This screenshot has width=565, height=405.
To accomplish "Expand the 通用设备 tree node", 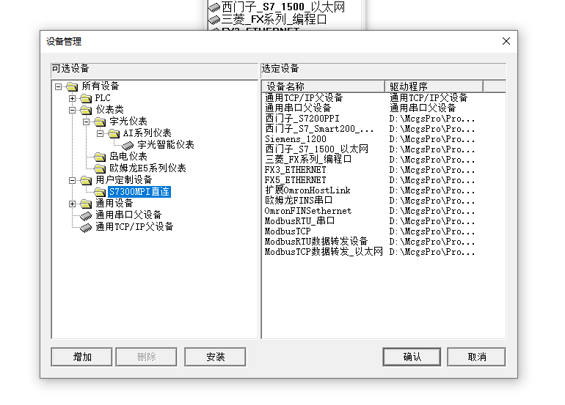I will pos(73,204).
